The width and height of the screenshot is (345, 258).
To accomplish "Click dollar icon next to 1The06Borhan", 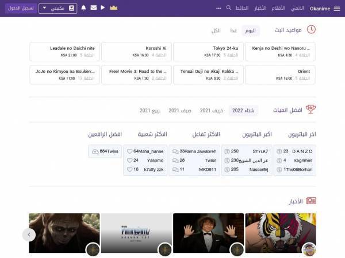I will [279, 170].
